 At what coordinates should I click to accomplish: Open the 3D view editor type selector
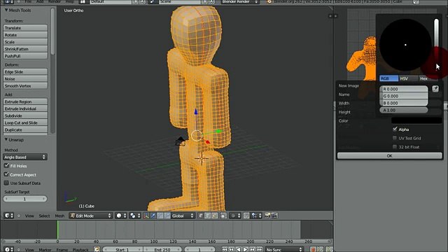(8, 216)
